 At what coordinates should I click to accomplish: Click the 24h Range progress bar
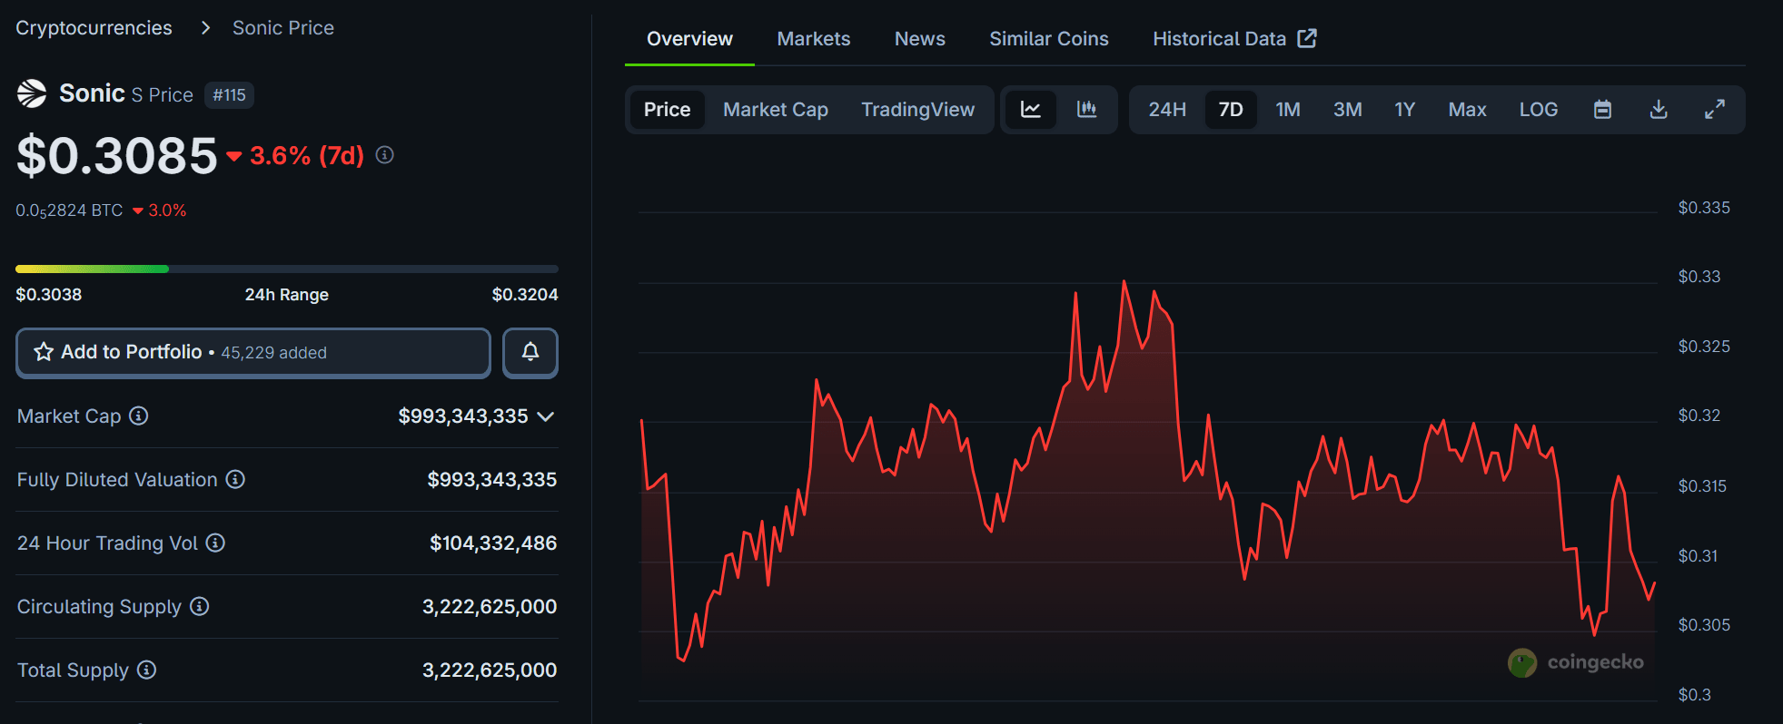[286, 269]
